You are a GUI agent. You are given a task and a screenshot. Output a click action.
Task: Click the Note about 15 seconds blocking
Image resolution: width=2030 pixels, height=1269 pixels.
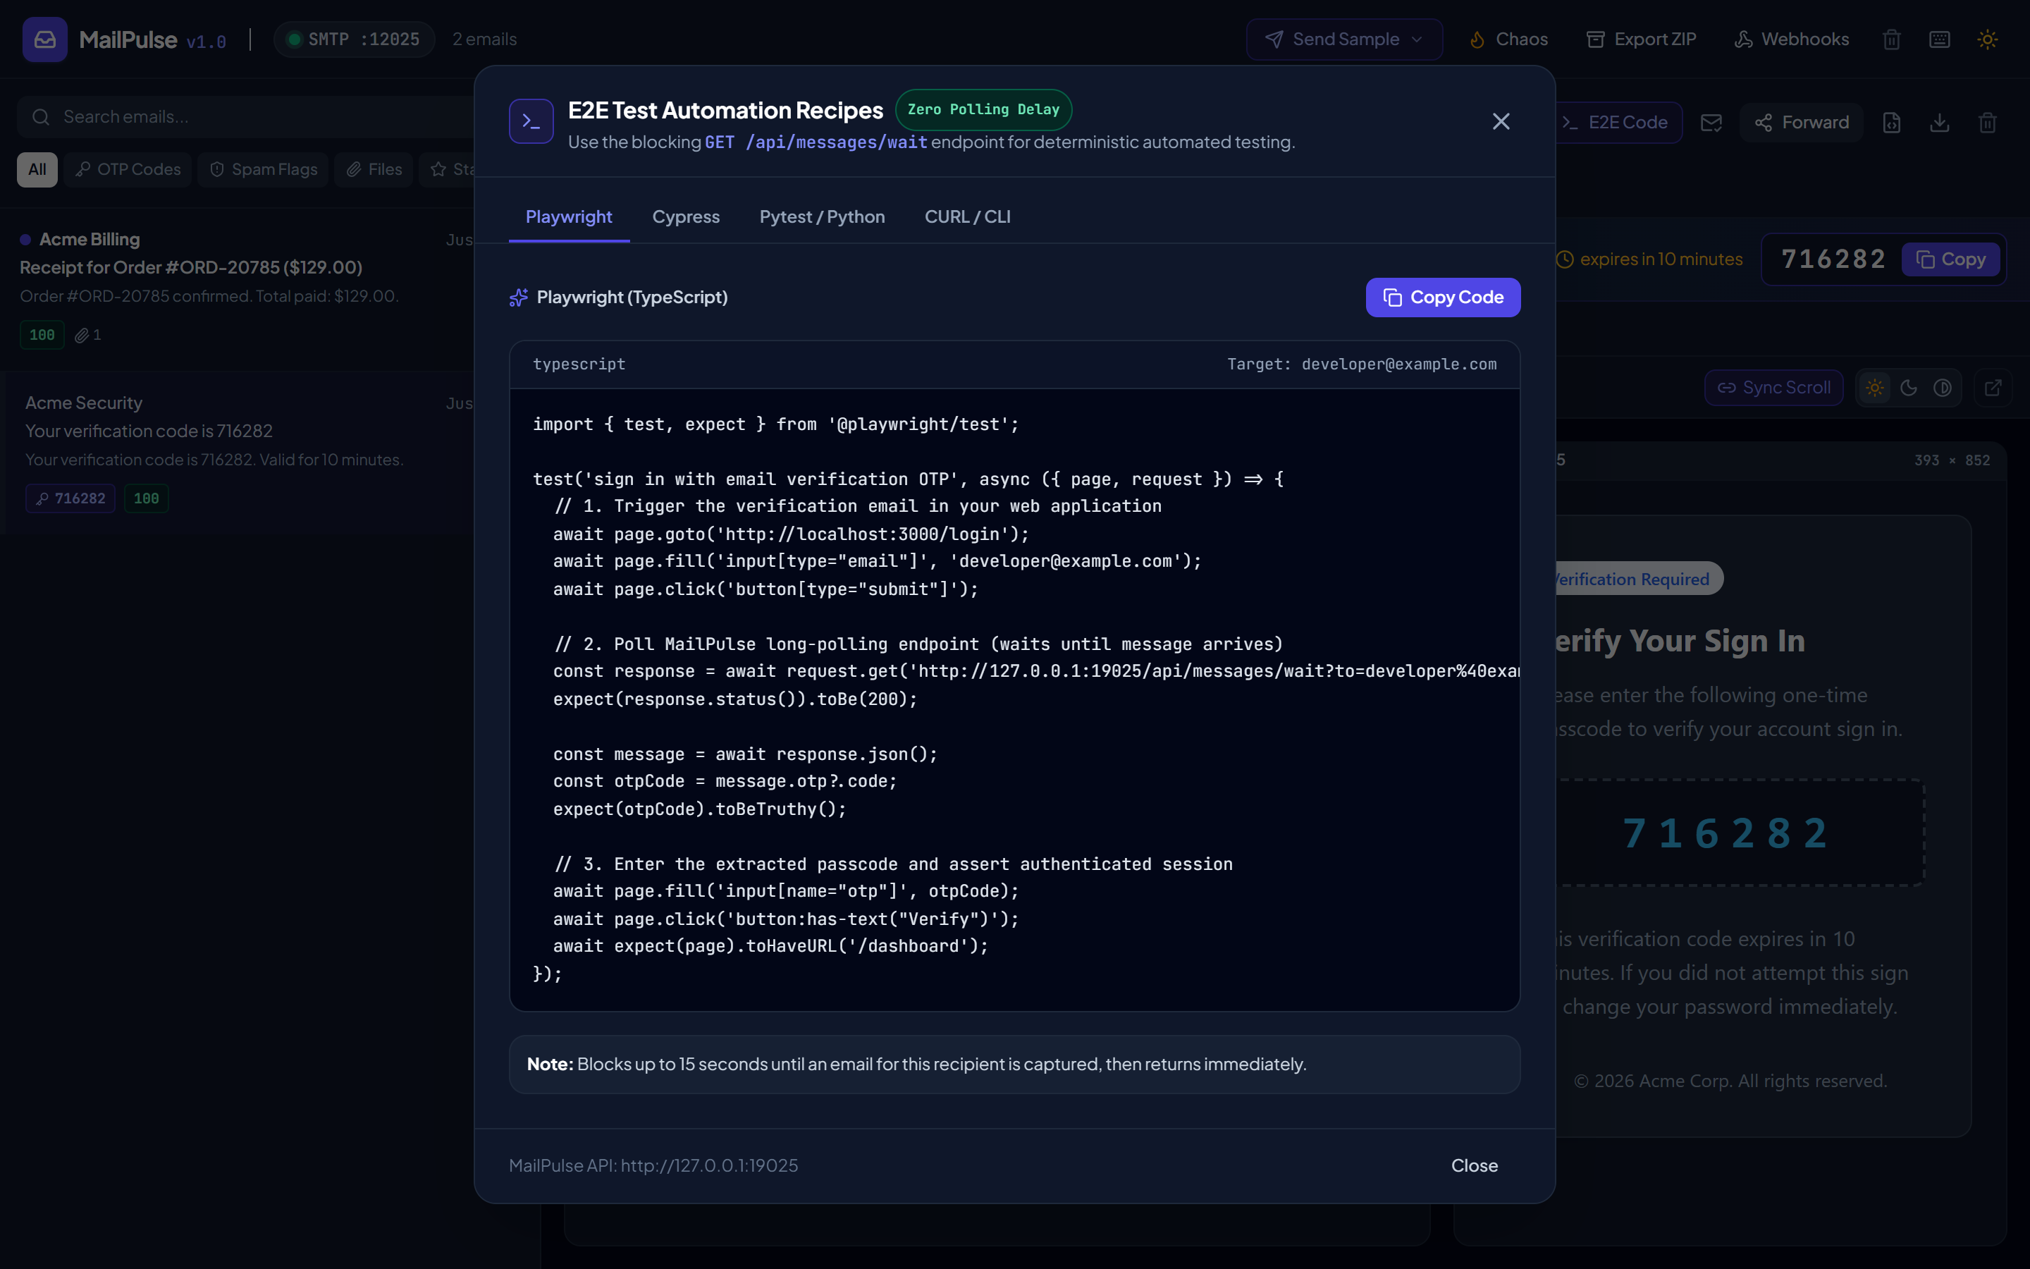click(x=1014, y=1065)
